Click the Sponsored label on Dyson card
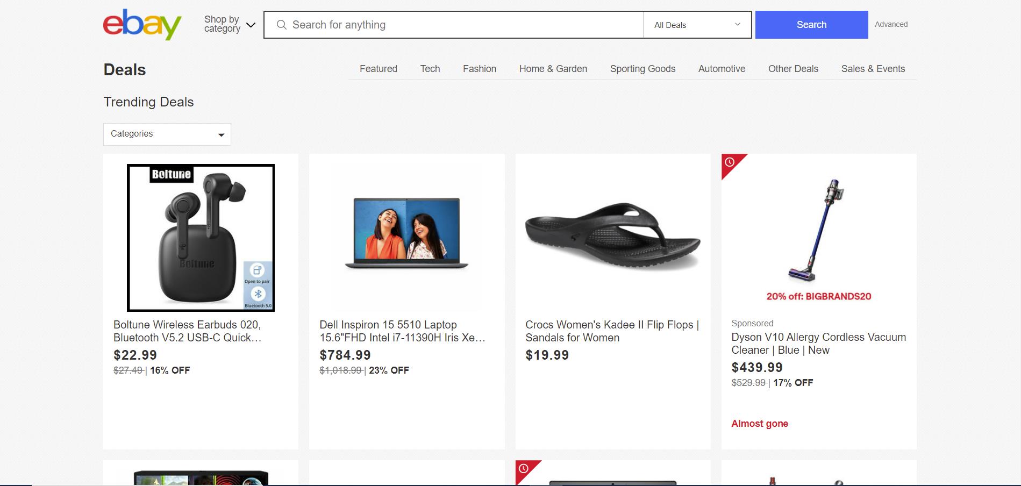The height and width of the screenshot is (486, 1021). pyautogui.click(x=752, y=323)
